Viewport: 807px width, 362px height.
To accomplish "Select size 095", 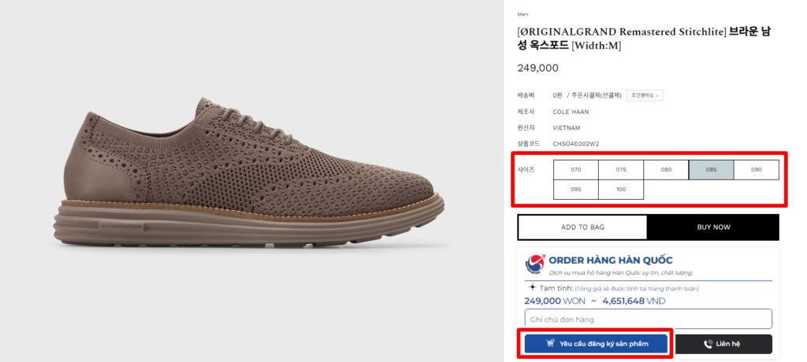I will [575, 190].
